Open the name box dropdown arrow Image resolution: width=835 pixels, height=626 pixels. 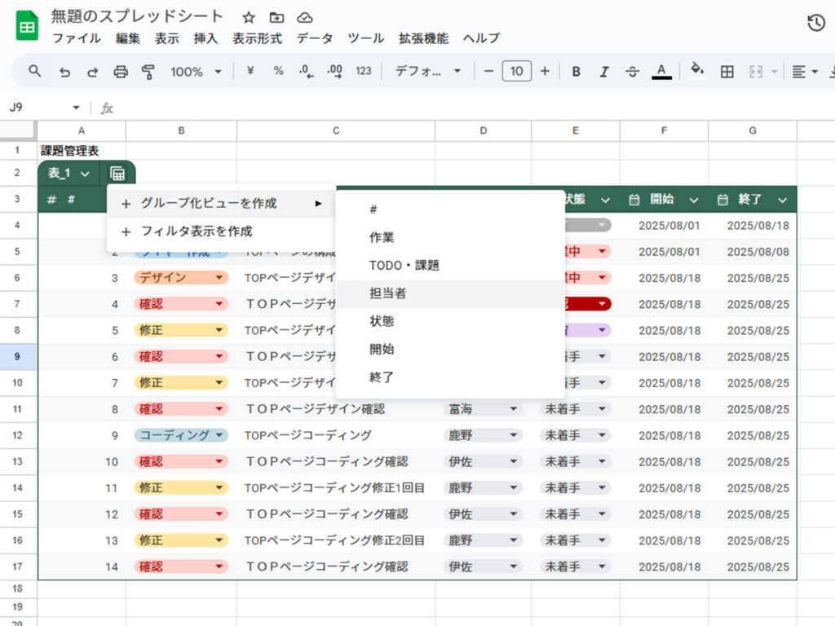pos(76,108)
